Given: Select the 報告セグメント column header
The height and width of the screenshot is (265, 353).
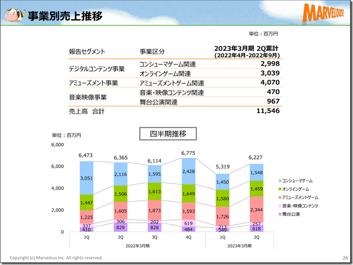Looking at the screenshot, I should coord(87,52).
